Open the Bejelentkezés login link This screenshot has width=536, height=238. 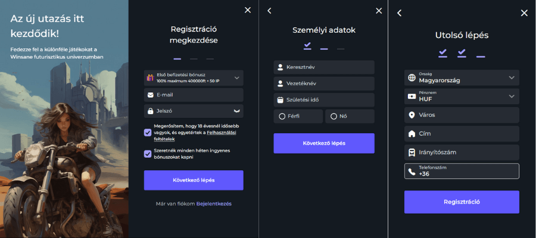click(x=214, y=203)
